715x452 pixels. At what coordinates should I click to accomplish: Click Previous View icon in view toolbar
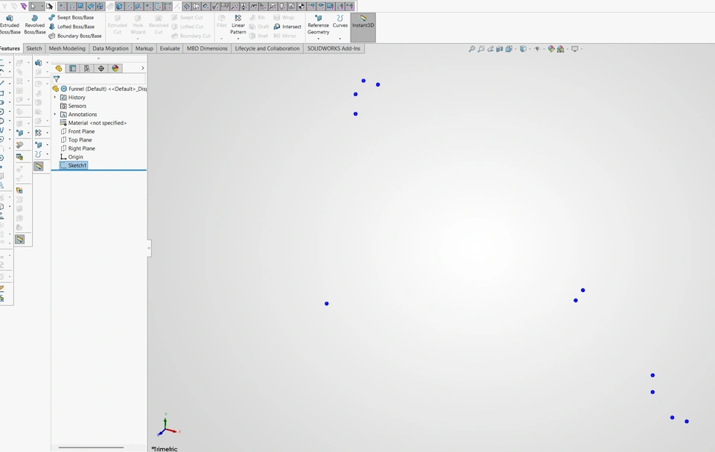point(490,49)
